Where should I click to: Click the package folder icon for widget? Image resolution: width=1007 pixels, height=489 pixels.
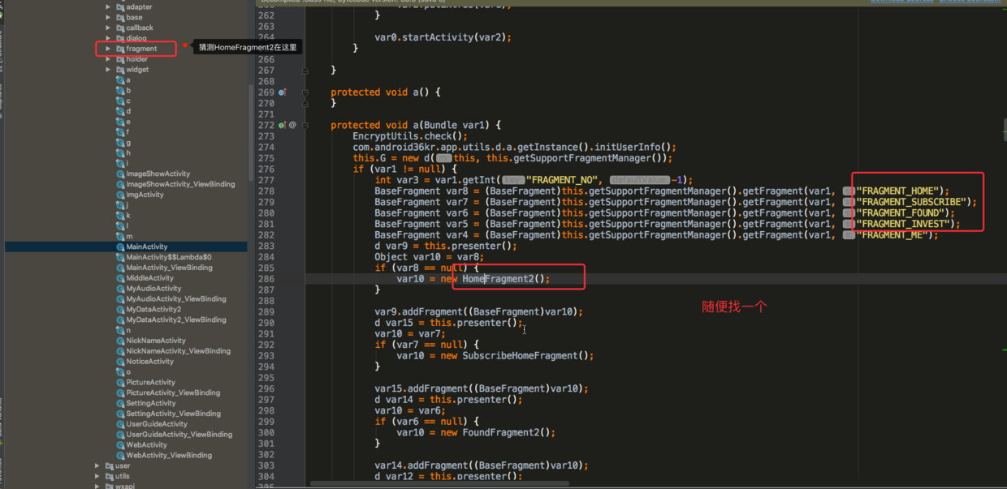(120, 70)
